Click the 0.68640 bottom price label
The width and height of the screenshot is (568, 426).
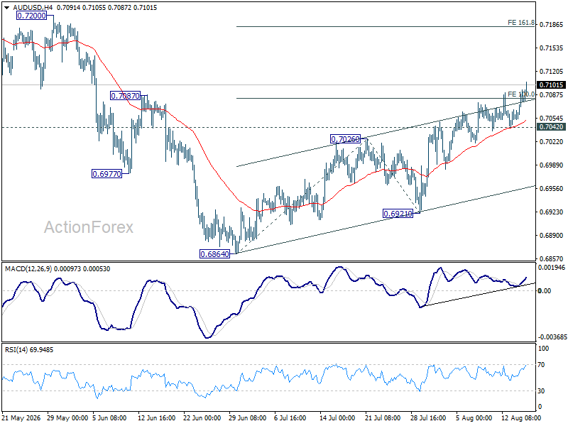pos(215,254)
